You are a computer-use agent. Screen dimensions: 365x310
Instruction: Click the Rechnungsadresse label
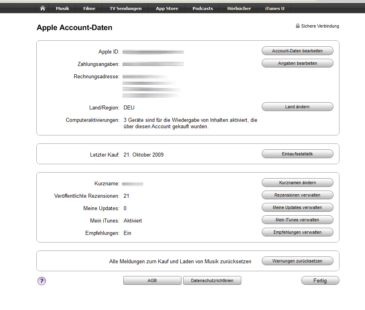(97, 76)
